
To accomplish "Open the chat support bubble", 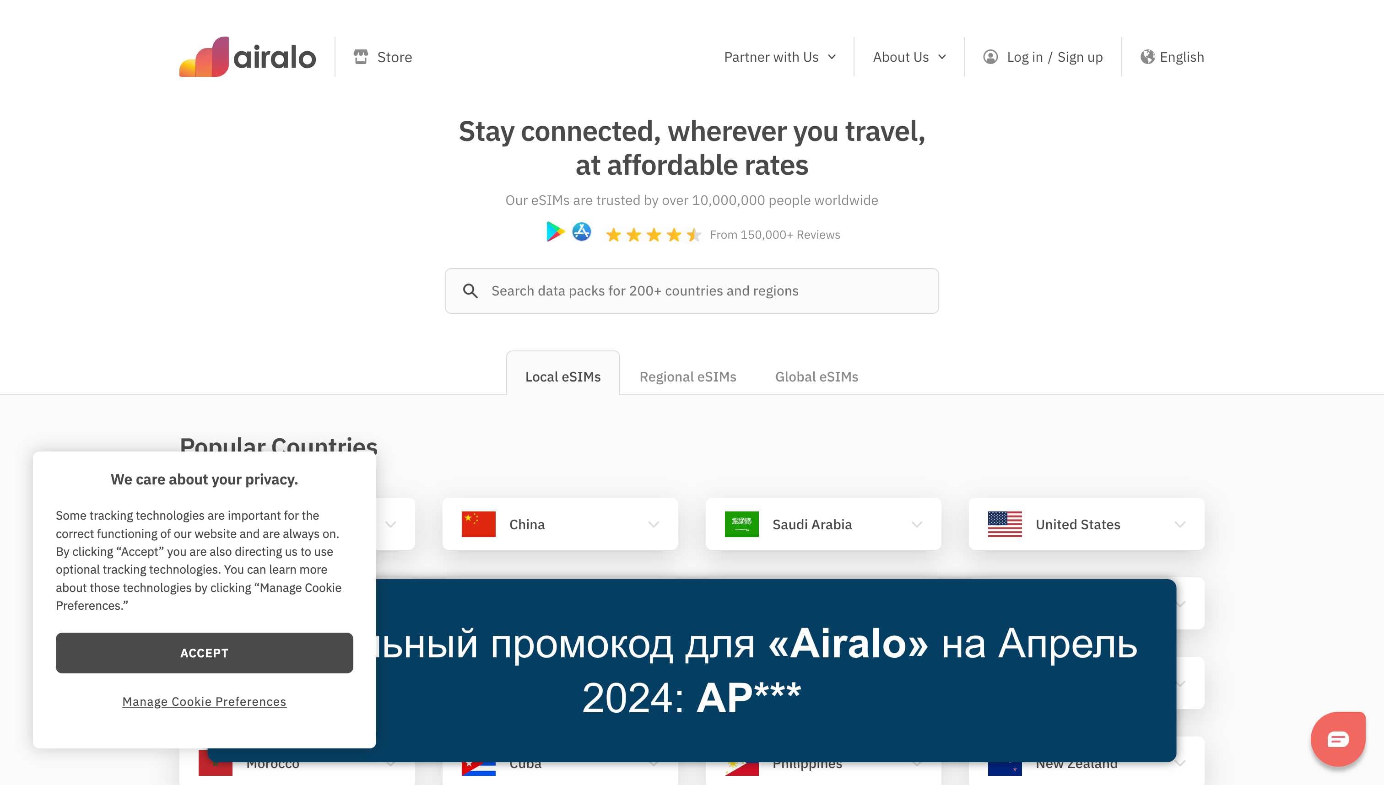I will click(x=1338, y=739).
